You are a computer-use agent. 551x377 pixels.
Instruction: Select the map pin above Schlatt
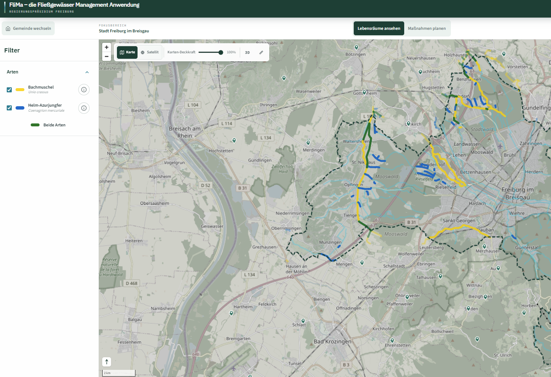tap(303, 321)
